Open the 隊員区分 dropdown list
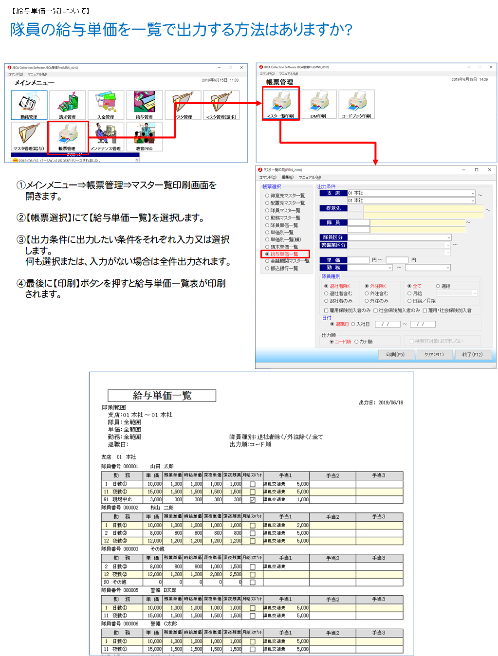This screenshot has width=498, height=656. 448,237
